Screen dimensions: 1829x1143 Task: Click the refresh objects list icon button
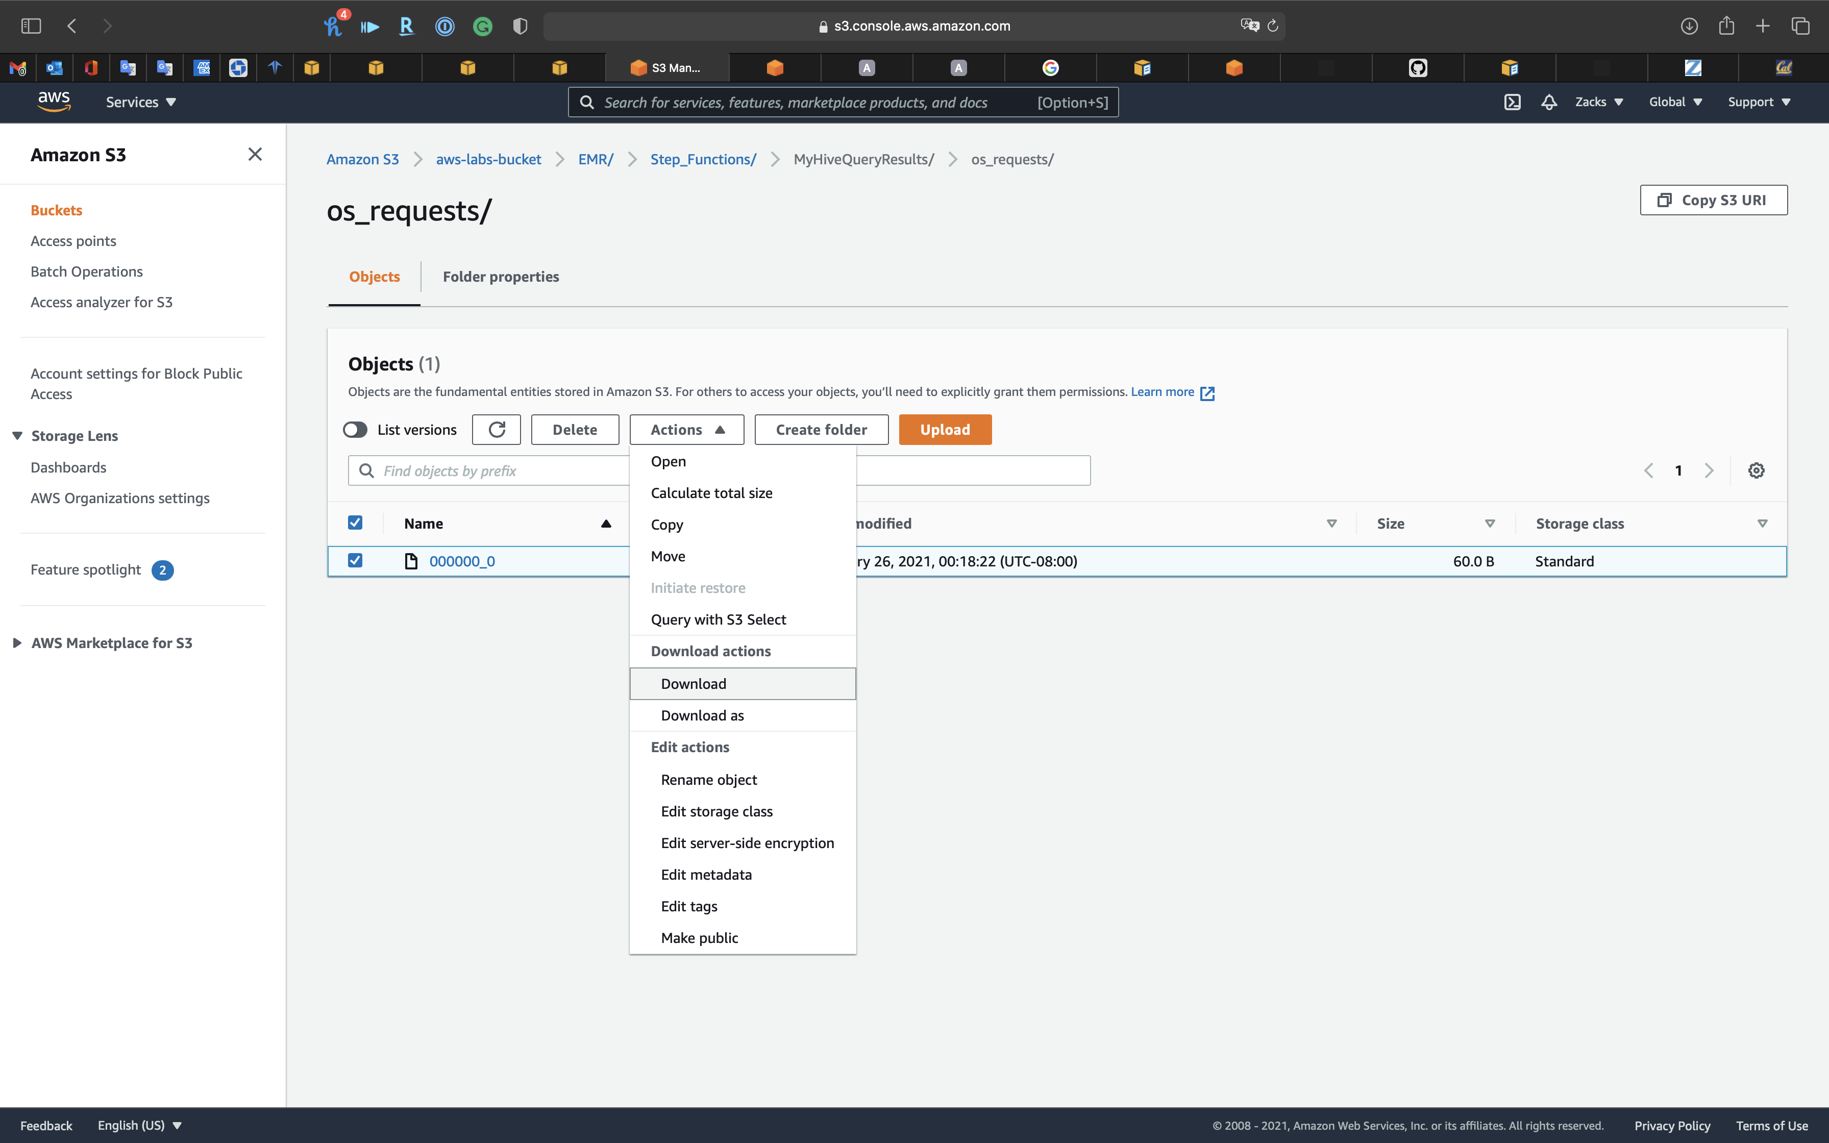point(496,429)
